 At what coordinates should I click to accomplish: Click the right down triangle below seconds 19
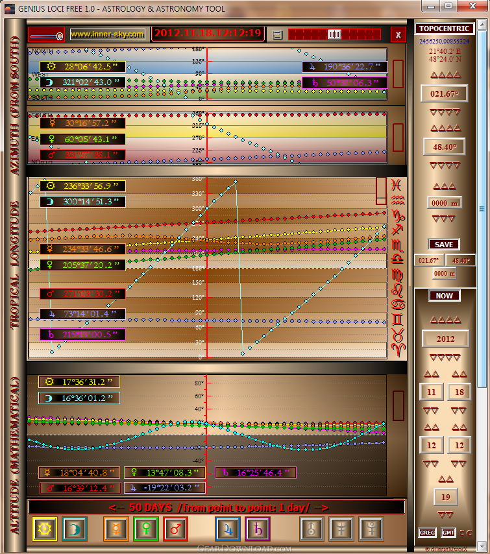(x=449, y=514)
